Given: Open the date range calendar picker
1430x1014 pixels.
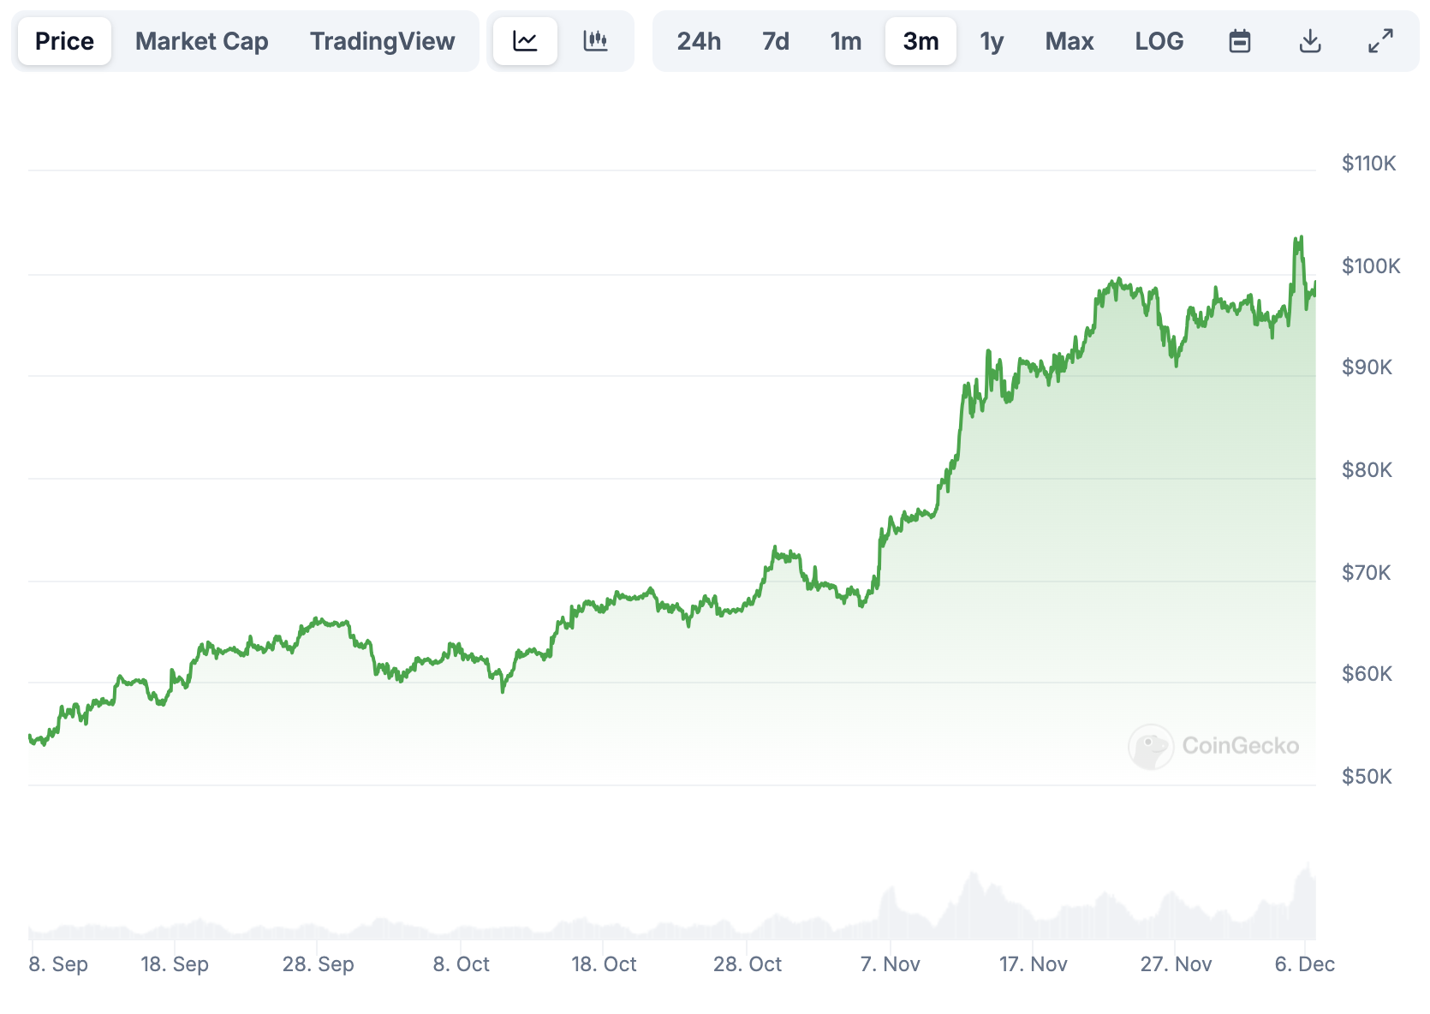Looking at the screenshot, I should [1240, 40].
